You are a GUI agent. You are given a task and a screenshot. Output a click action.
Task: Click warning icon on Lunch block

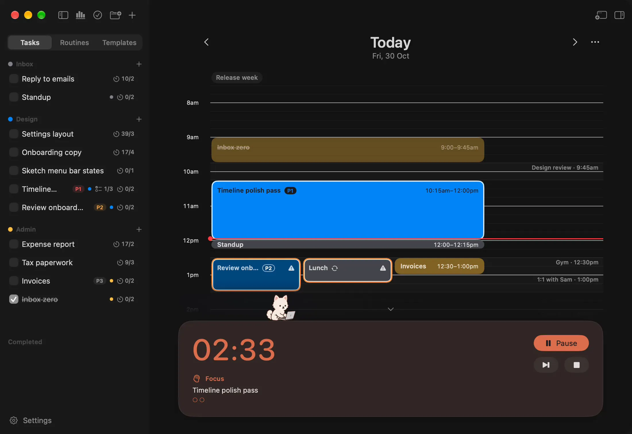coord(383,268)
